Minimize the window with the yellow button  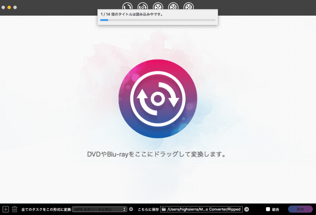click(9, 7)
